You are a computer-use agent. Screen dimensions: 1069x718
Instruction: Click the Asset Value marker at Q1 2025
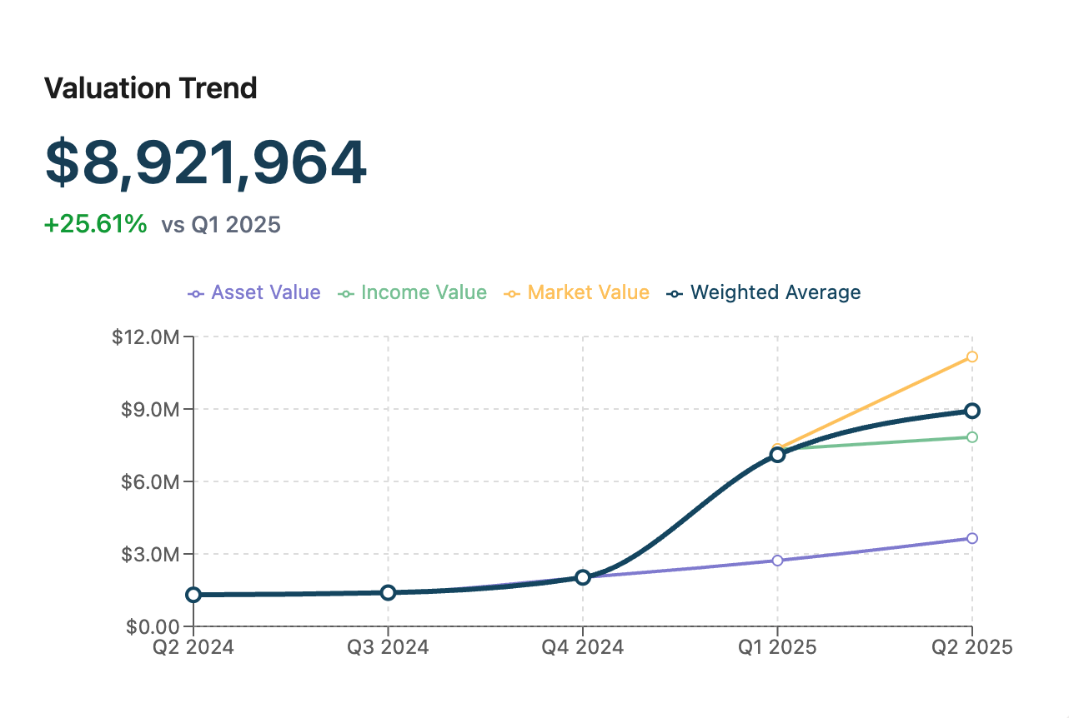(x=777, y=561)
